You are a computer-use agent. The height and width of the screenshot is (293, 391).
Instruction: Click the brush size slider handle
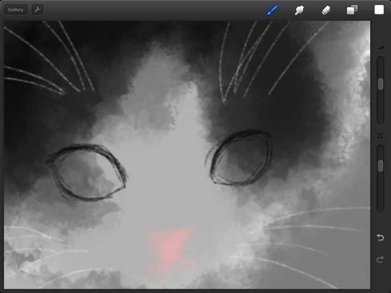[x=380, y=84]
